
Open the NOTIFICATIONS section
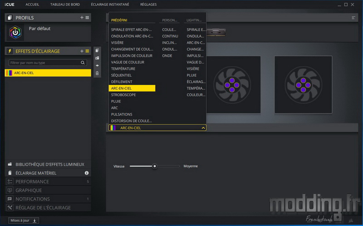(x=48, y=199)
